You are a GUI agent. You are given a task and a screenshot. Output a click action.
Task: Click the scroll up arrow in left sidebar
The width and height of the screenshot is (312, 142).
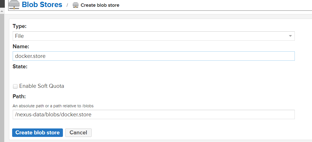tap(2, 11)
